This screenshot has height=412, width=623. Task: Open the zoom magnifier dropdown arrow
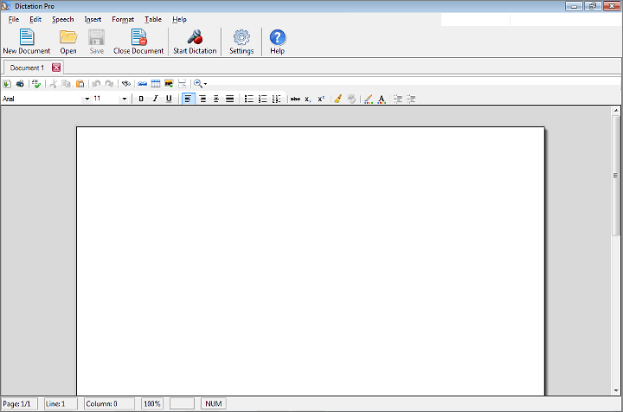click(205, 84)
